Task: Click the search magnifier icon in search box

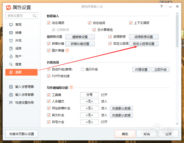Action: coord(34,16)
